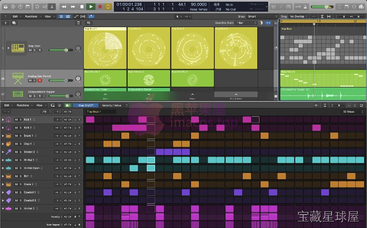This screenshot has height=228, width=367.
Task: Select the Step On/Off edit mode
Action: coord(85,105)
